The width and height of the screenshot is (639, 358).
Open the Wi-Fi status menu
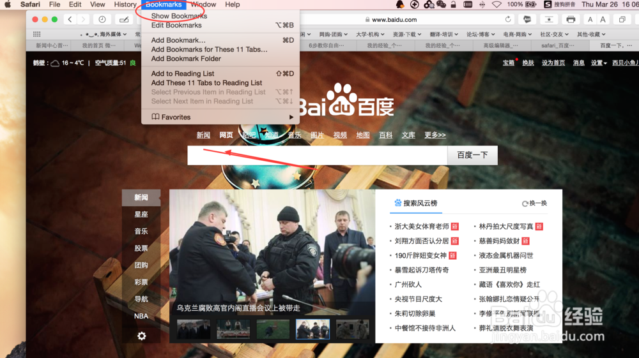pyautogui.click(x=497, y=4)
